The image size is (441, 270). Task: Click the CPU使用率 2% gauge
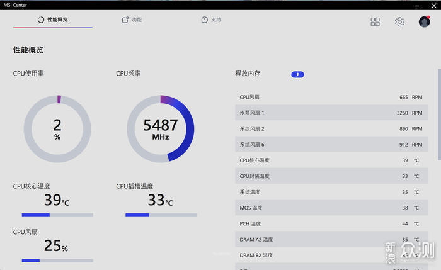tap(57, 129)
